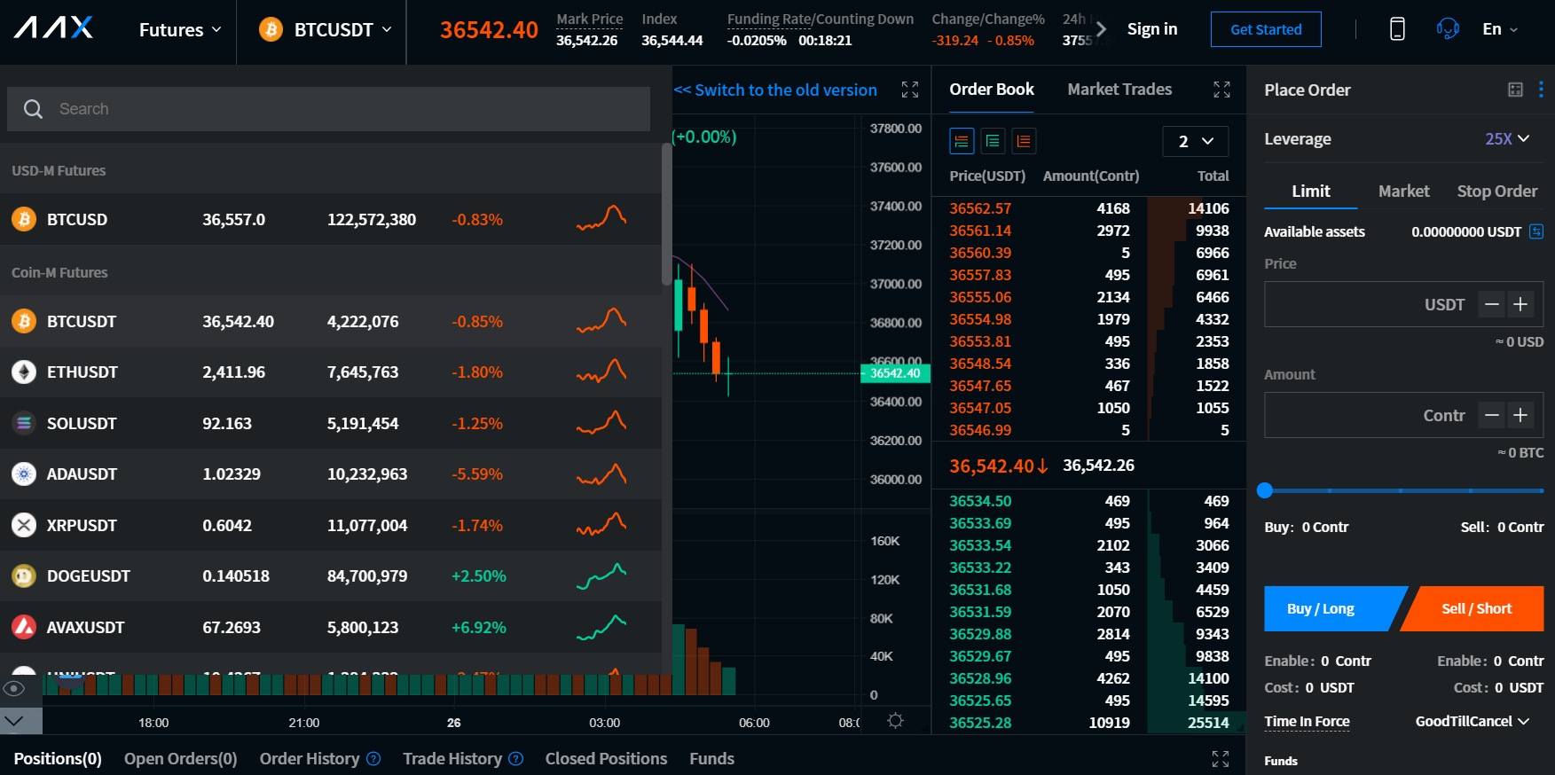This screenshot has width=1555, height=775.
Task: Open the calculator icon in Place Order
Action: point(1515,90)
